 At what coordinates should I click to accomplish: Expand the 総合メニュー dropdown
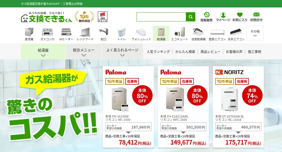pos(84,52)
